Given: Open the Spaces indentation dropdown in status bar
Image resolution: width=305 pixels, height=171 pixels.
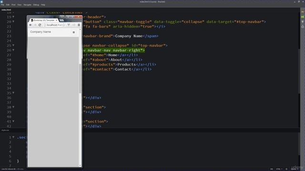Looking at the screenshot, I should tap(295, 169).
